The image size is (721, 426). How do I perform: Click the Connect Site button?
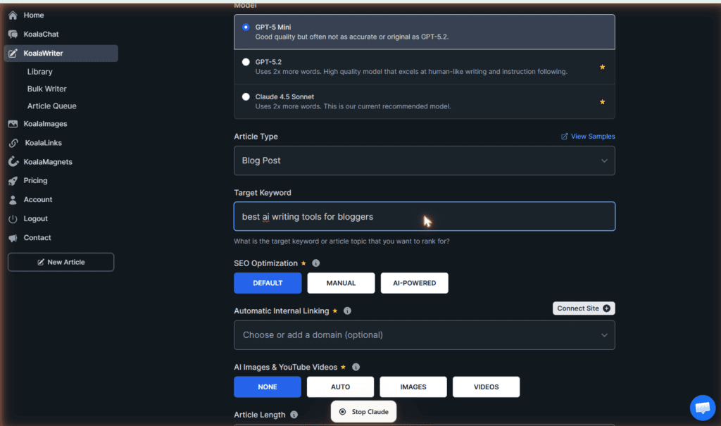click(584, 308)
